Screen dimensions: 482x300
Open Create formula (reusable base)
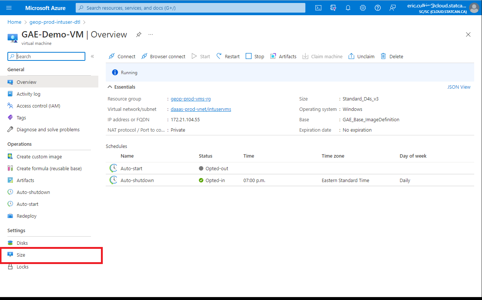click(49, 168)
